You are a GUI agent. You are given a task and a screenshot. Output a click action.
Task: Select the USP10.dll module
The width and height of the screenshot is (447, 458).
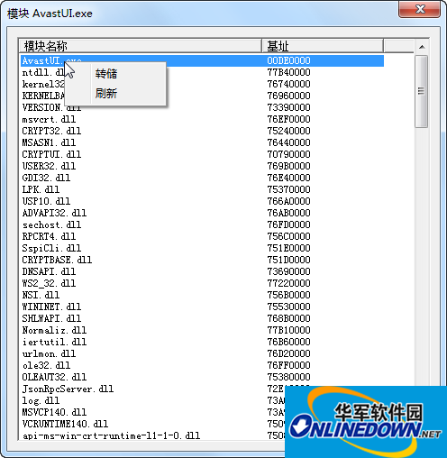pyautogui.click(x=46, y=201)
